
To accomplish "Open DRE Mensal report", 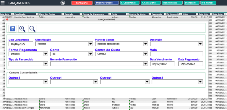I will [208, 3].
